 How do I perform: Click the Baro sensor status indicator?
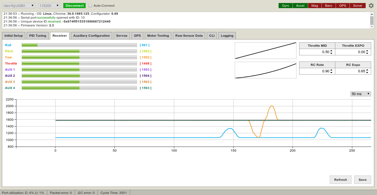329,6
